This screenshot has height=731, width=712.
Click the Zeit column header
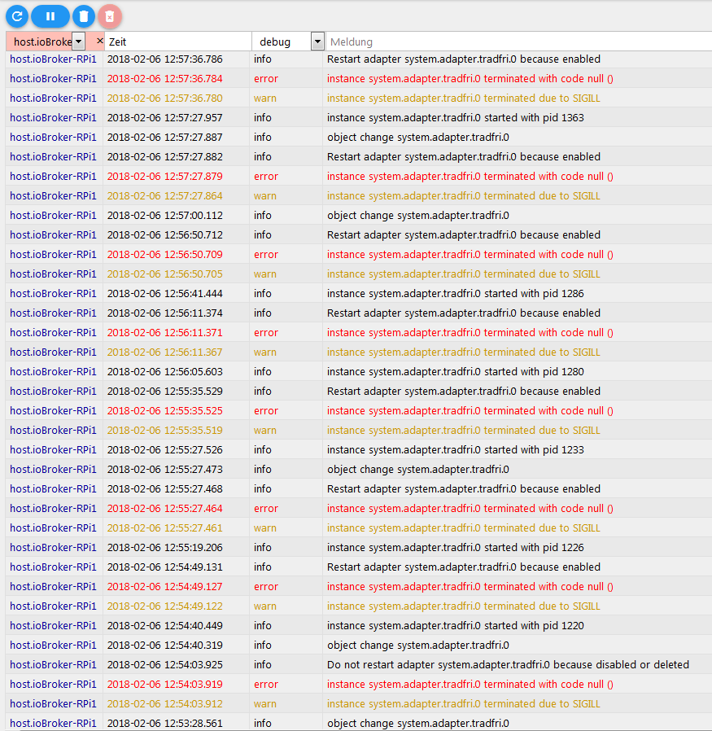point(177,42)
